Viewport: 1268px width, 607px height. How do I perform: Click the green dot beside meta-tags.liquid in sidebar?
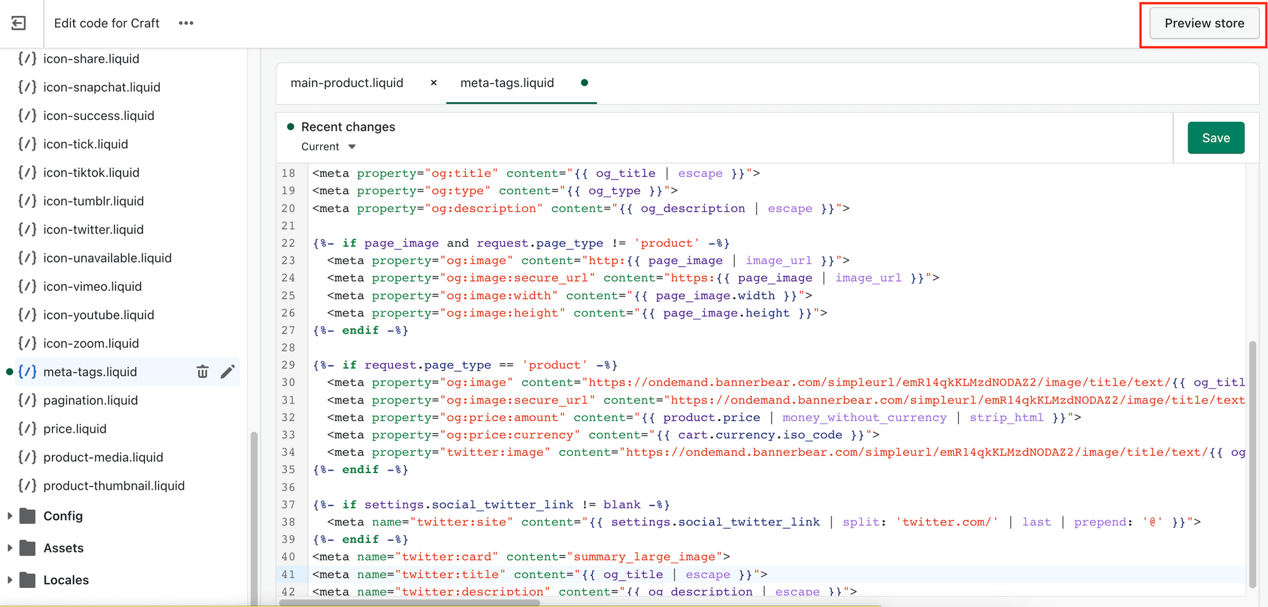9,372
